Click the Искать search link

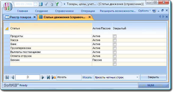87,78
